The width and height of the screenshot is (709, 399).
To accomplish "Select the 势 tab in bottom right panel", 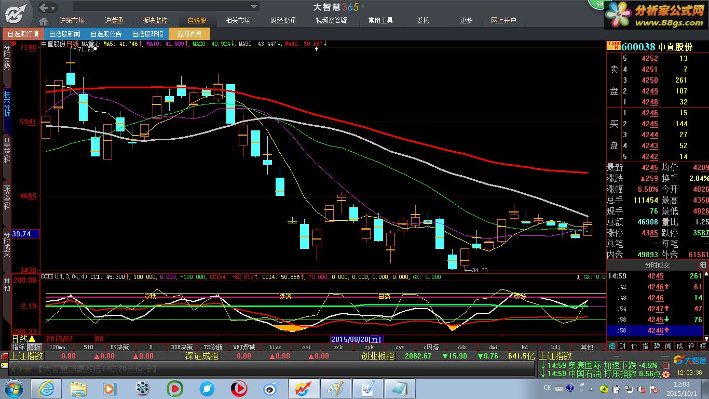I will 657,346.
